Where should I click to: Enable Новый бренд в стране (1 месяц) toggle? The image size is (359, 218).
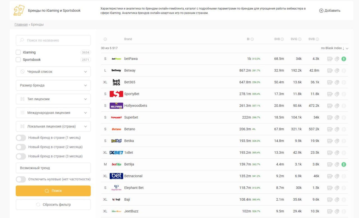point(21,138)
